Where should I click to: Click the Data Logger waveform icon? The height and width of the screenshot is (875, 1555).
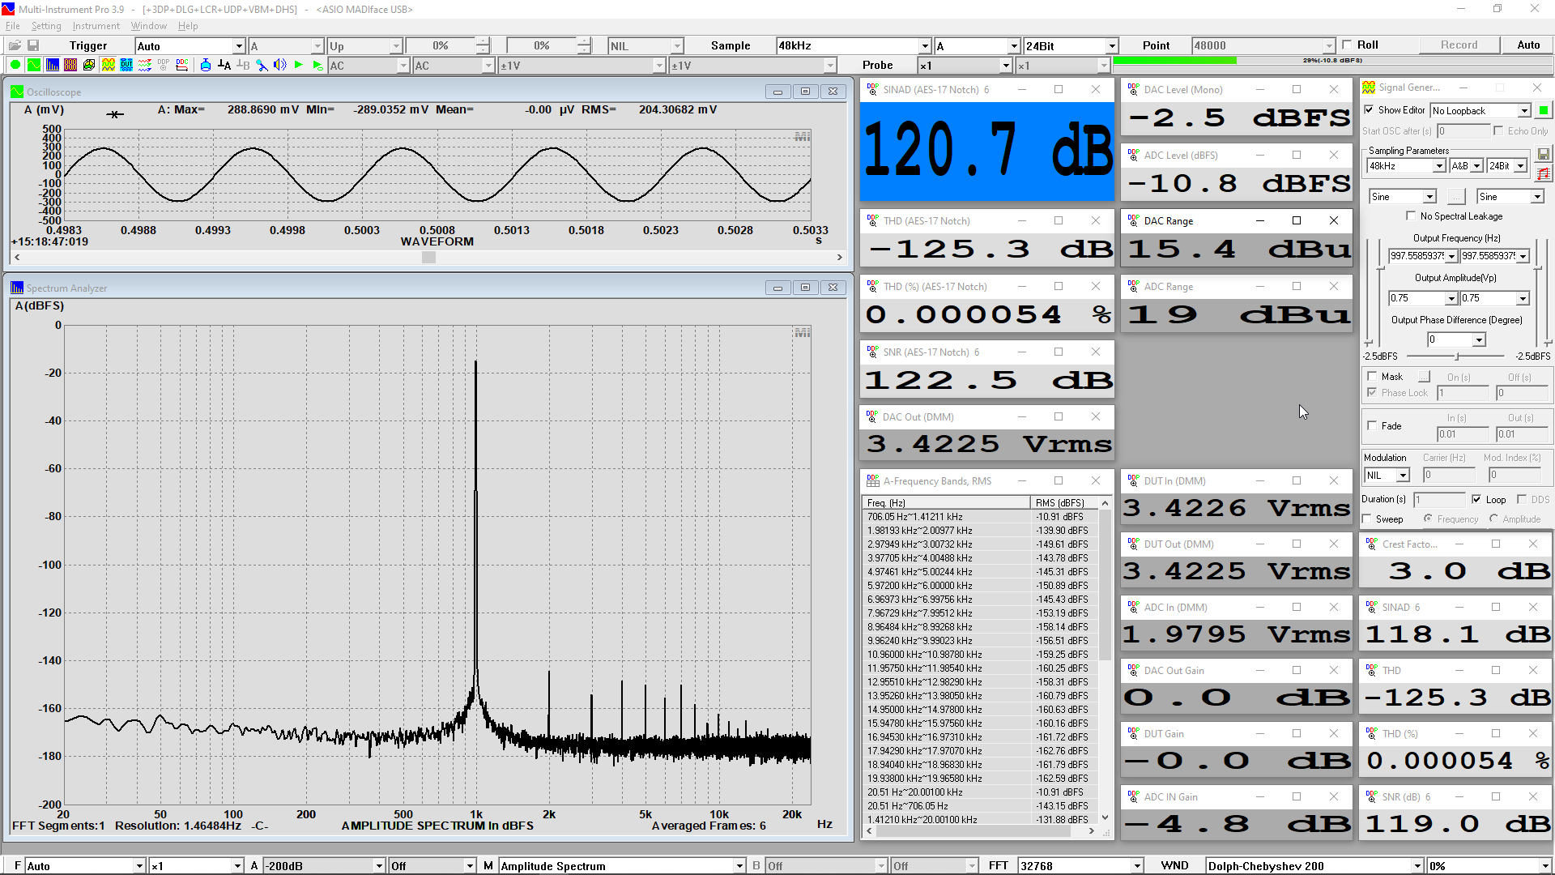click(x=145, y=65)
